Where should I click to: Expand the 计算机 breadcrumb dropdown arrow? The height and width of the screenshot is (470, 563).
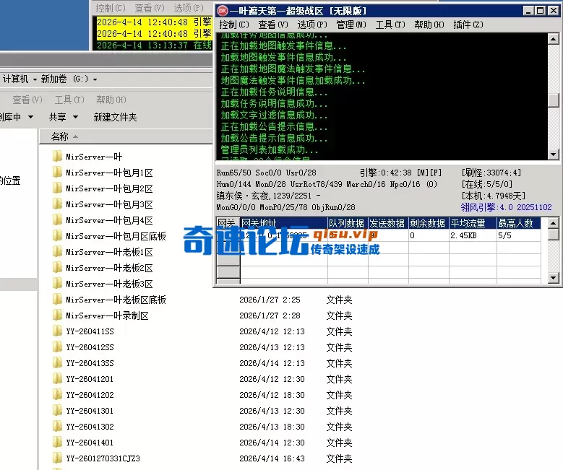pos(35,79)
